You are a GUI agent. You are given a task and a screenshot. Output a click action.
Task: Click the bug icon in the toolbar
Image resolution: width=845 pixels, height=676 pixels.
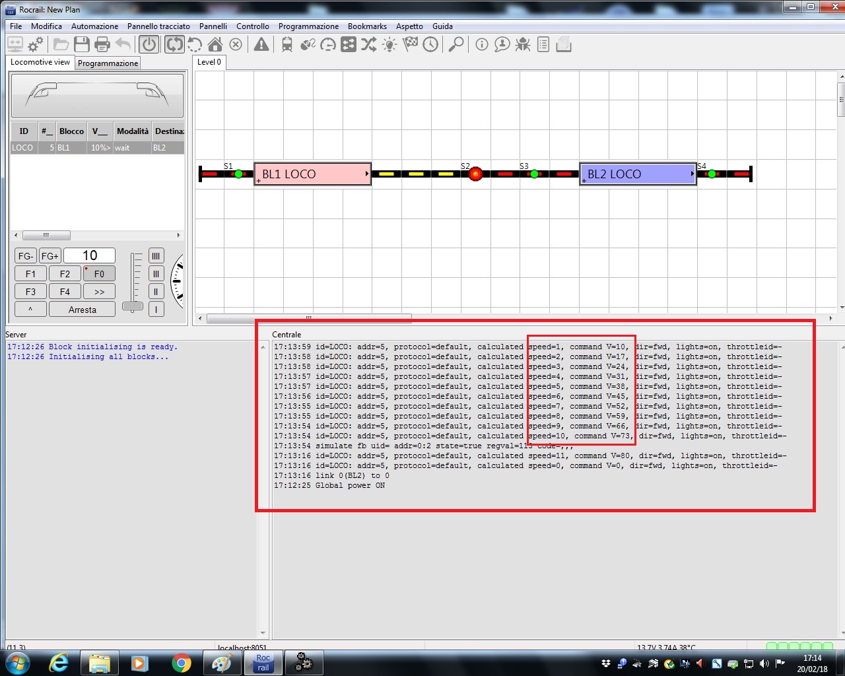pos(523,45)
